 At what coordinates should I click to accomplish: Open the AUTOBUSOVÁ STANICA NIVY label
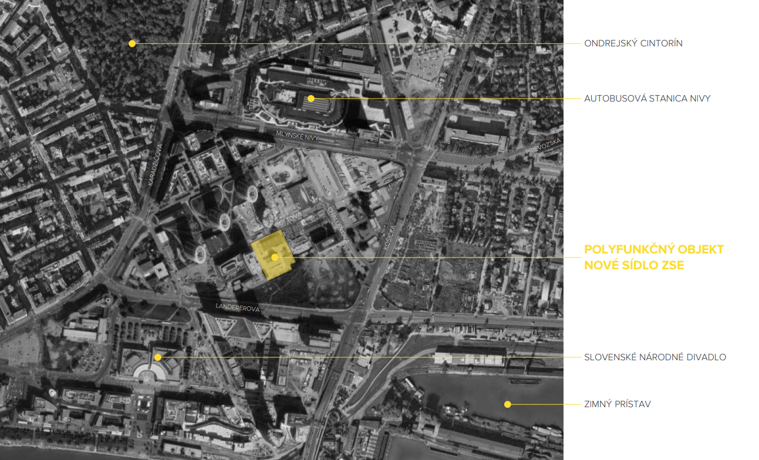[647, 99]
